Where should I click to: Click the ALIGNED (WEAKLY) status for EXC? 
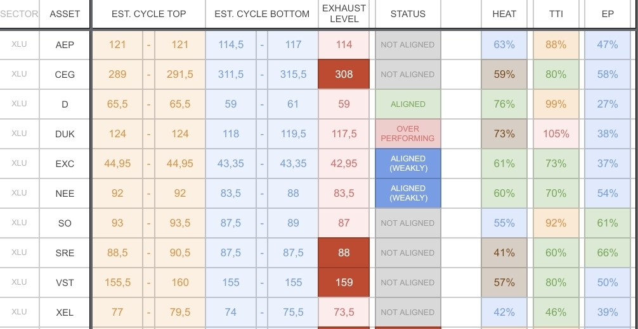click(408, 163)
